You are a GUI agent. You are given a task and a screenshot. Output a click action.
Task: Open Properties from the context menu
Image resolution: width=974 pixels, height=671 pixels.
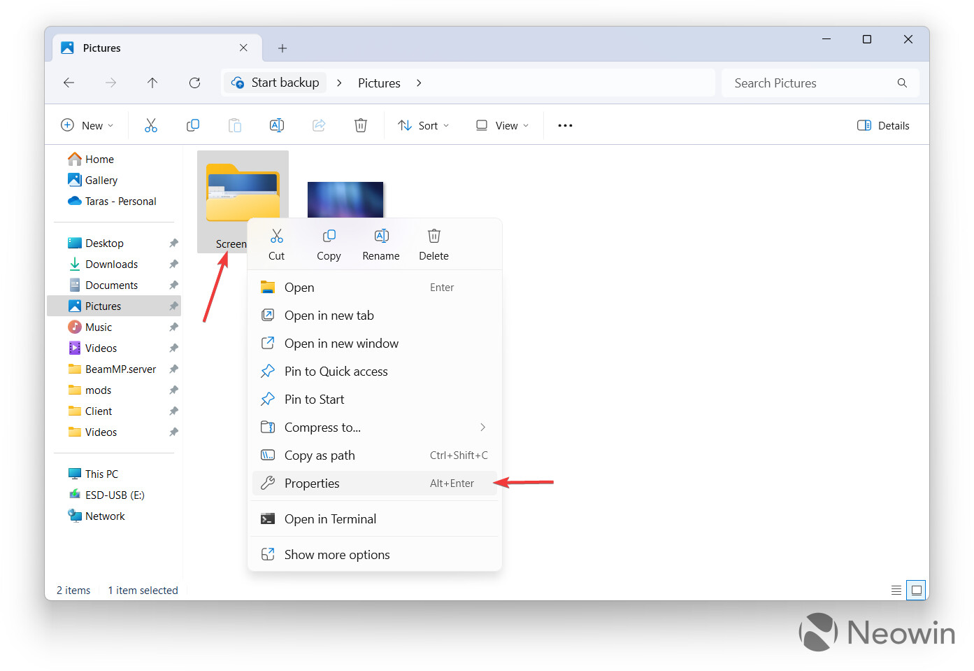pos(375,483)
